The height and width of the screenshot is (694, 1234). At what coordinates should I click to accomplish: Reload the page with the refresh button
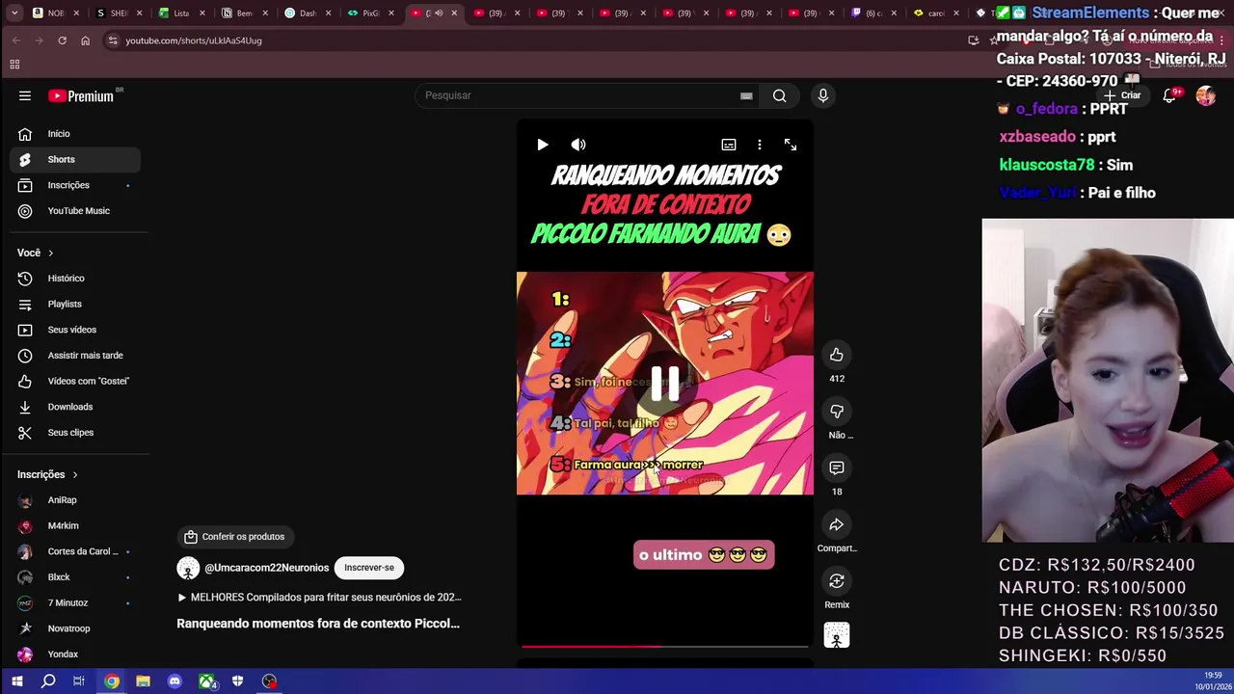tap(62, 40)
